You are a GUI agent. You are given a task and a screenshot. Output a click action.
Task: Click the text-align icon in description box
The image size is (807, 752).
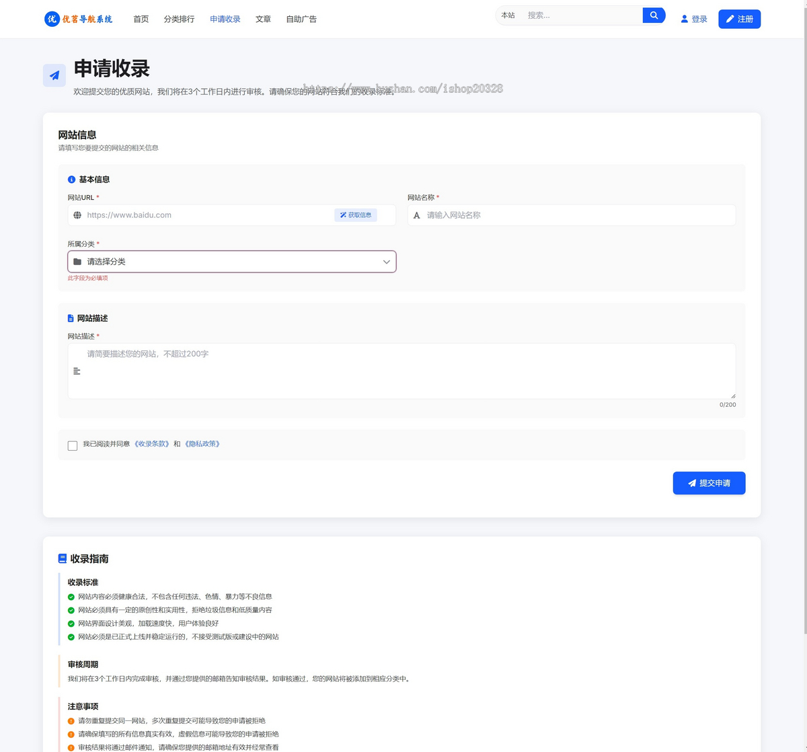tap(77, 371)
